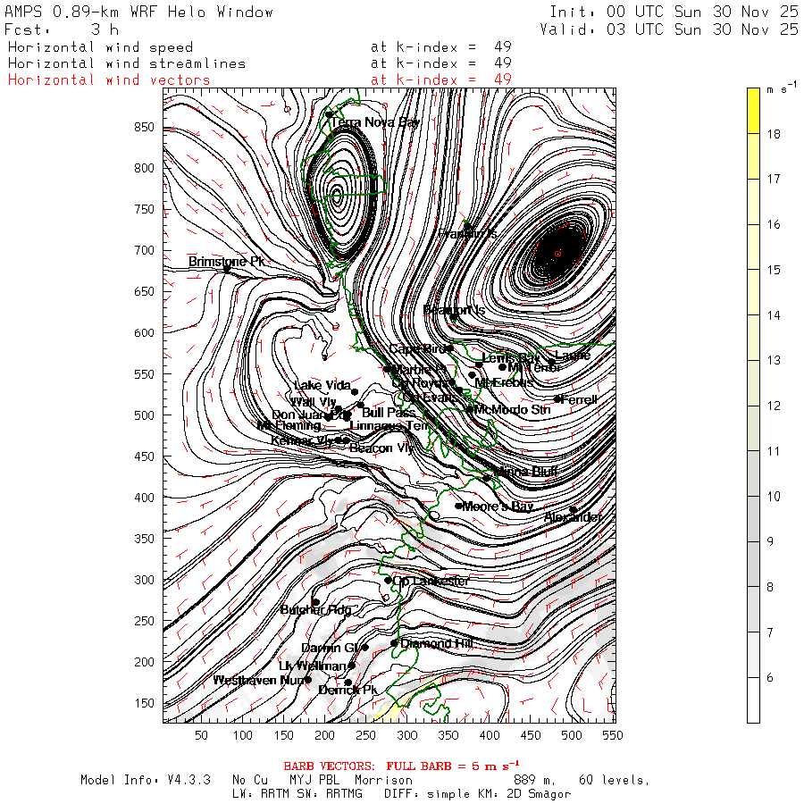The image size is (804, 804).
Task: Click the y-axis tick label '850'
Action: (144, 127)
